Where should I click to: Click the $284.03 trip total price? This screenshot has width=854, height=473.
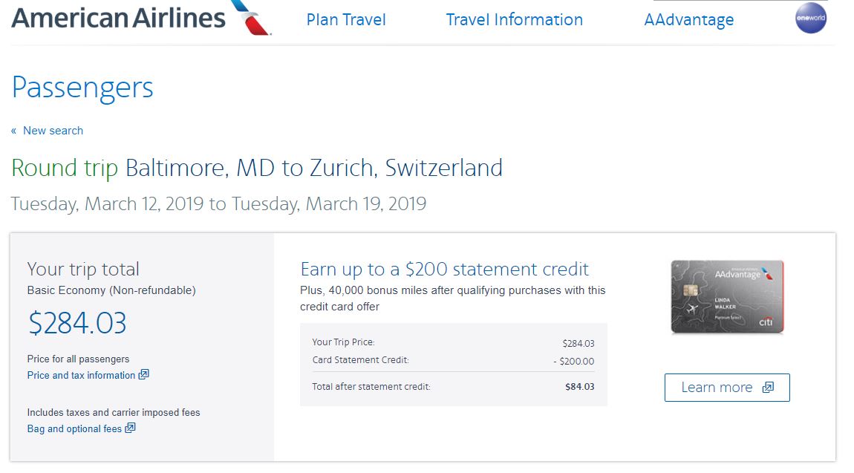pos(77,323)
